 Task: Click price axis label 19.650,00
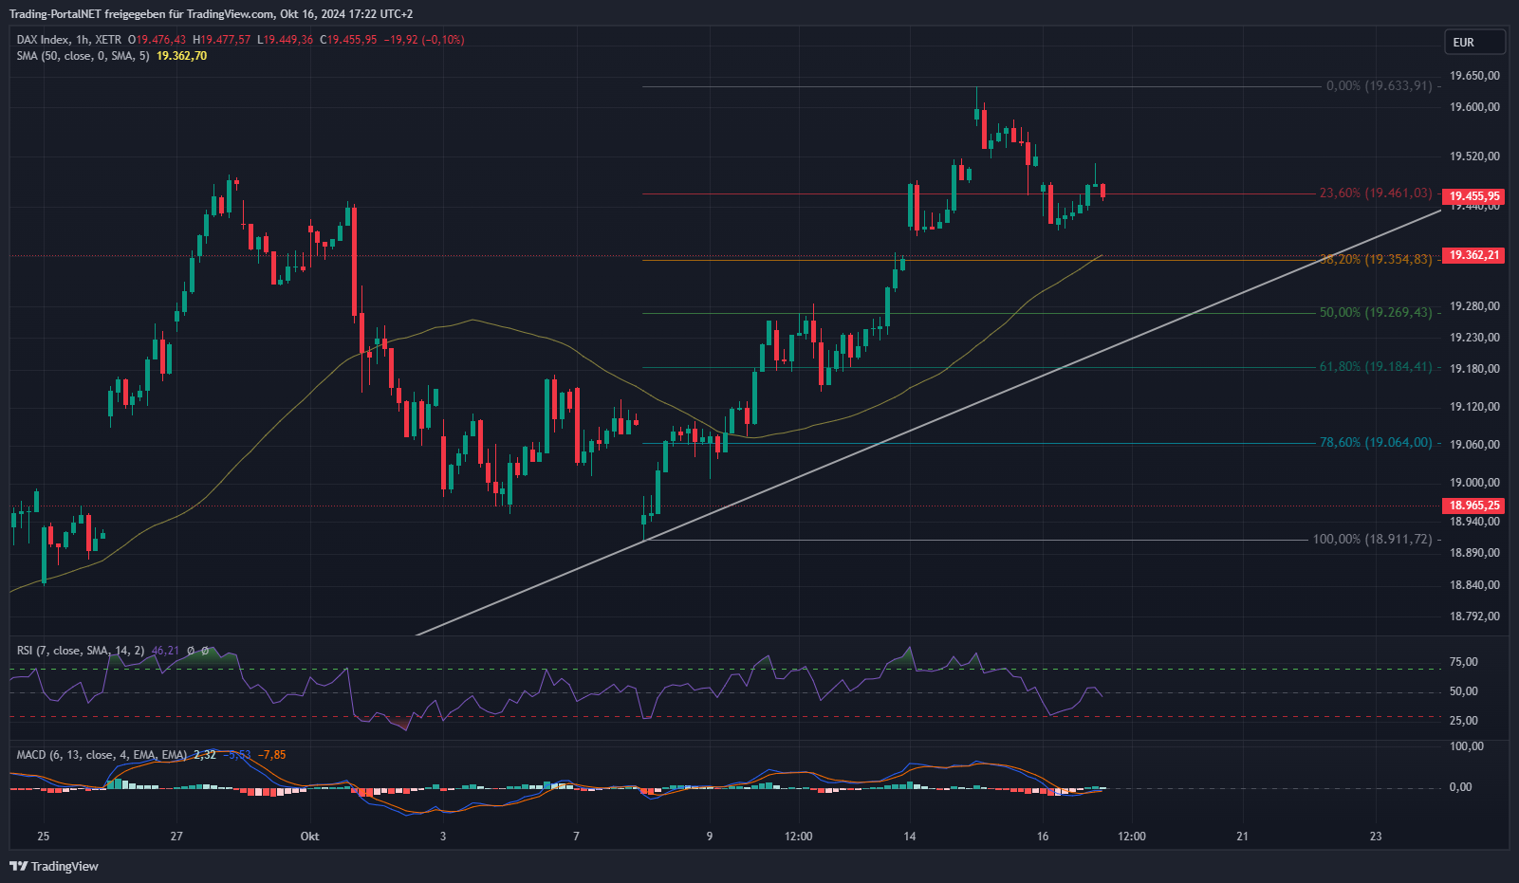pyautogui.click(x=1474, y=76)
